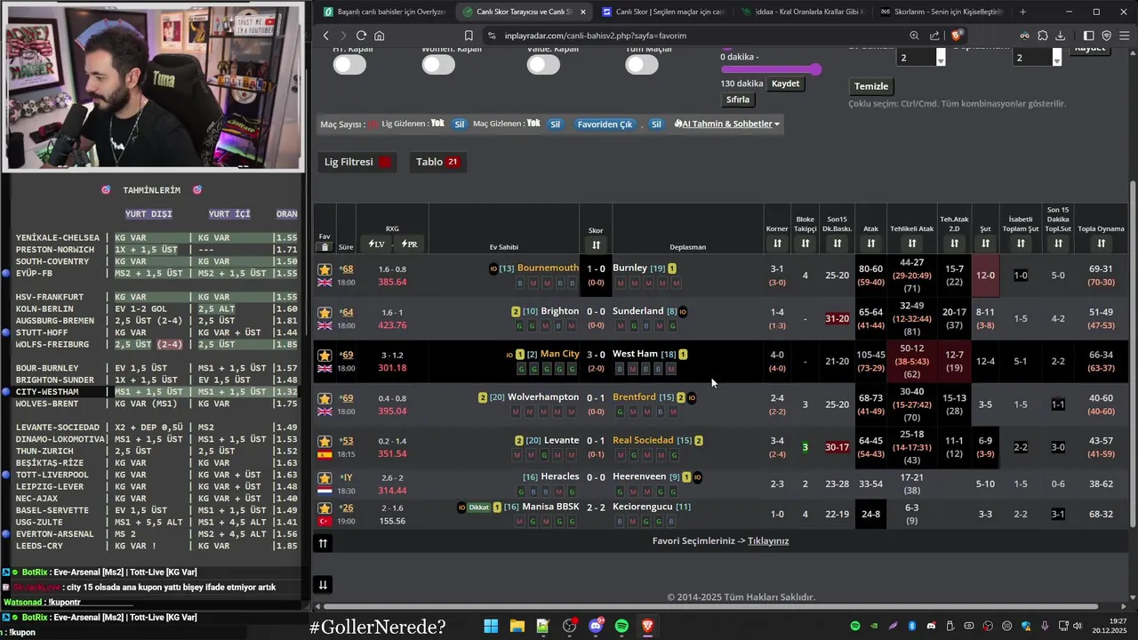Reload the page in browser
This screenshot has height=640, width=1138.
click(x=361, y=36)
